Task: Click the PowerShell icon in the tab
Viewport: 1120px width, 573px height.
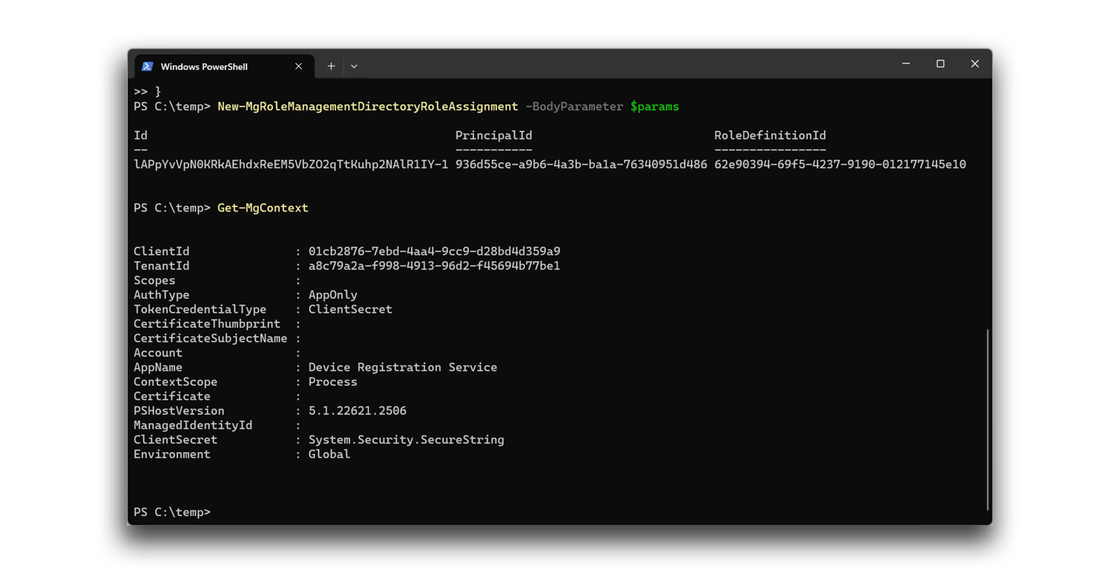Action: [147, 66]
